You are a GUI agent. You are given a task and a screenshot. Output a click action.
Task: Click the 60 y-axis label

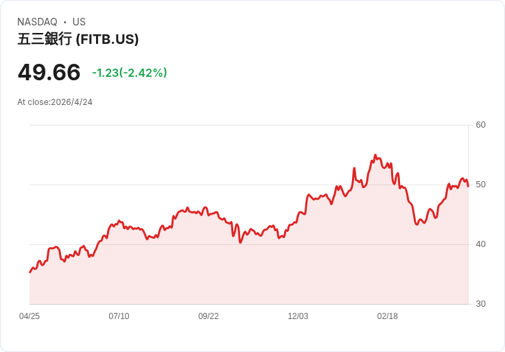(x=480, y=125)
